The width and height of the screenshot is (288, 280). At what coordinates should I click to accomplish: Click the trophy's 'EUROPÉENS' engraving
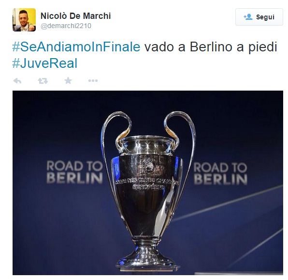point(148,187)
